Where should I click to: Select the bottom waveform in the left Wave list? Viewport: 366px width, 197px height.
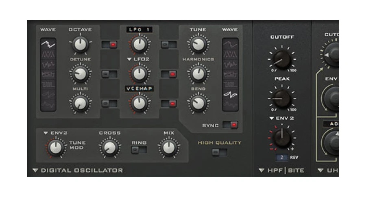48,105
